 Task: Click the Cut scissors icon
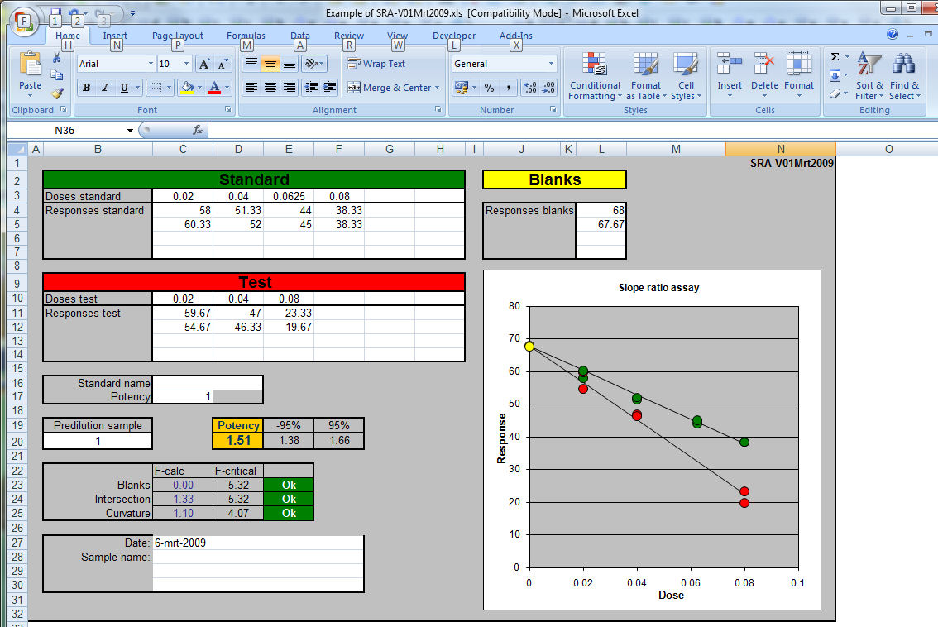point(57,57)
